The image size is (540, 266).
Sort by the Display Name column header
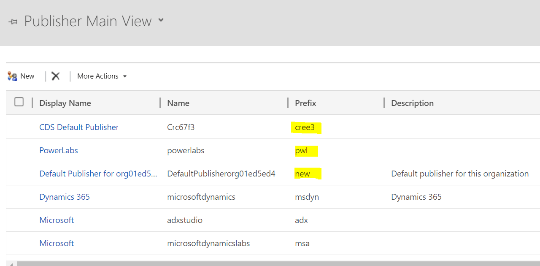[65, 103]
